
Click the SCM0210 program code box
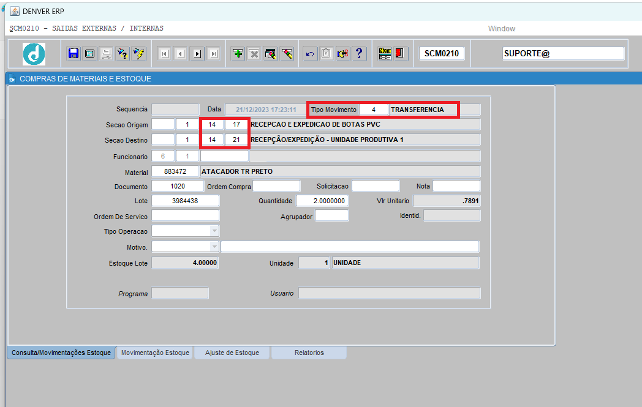442,54
